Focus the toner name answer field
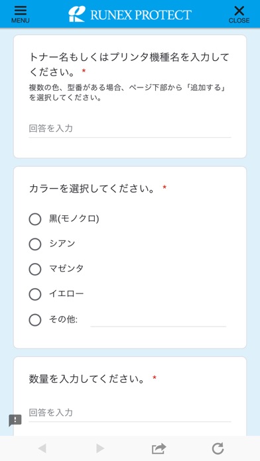 click(130, 128)
